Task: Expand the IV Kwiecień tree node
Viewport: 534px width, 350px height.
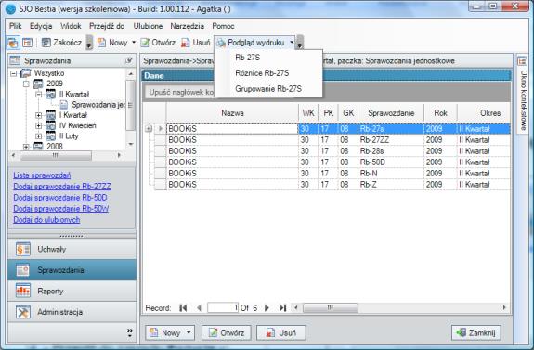Action: (38, 125)
